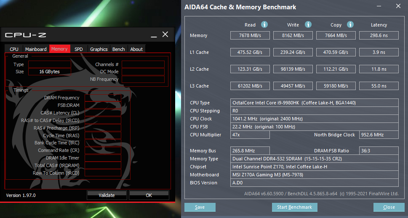Click the L2 Cache read value 123.31 GB/s

click(250, 69)
